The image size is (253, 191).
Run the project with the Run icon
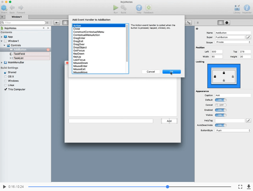click(x=116, y=8)
